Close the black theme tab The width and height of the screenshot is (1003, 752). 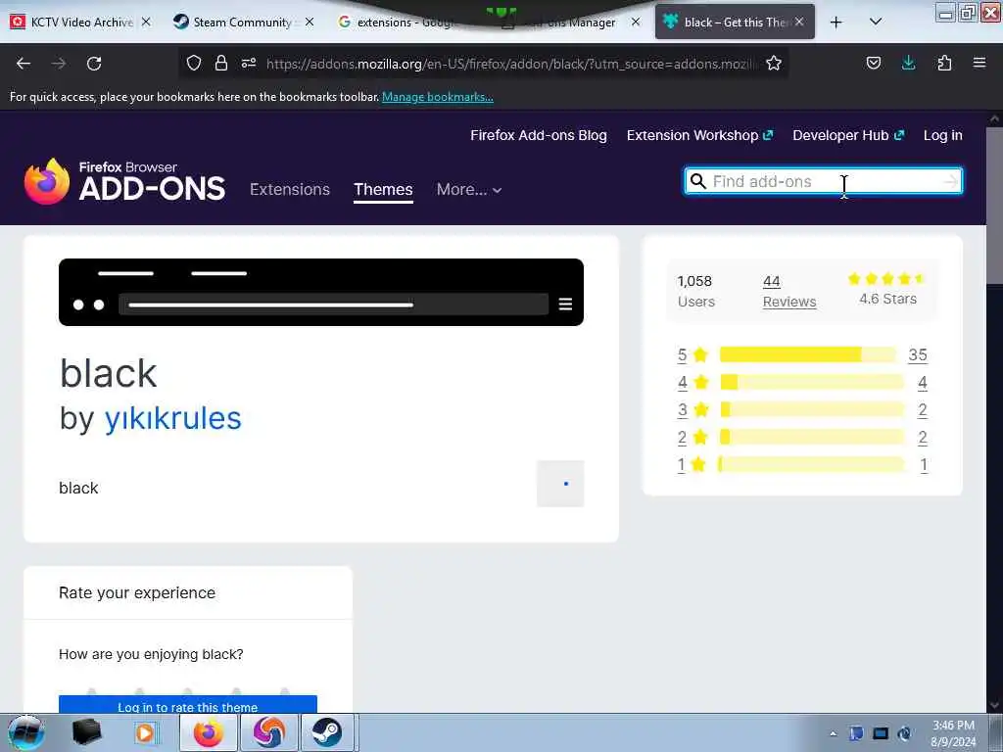tap(799, 22)
